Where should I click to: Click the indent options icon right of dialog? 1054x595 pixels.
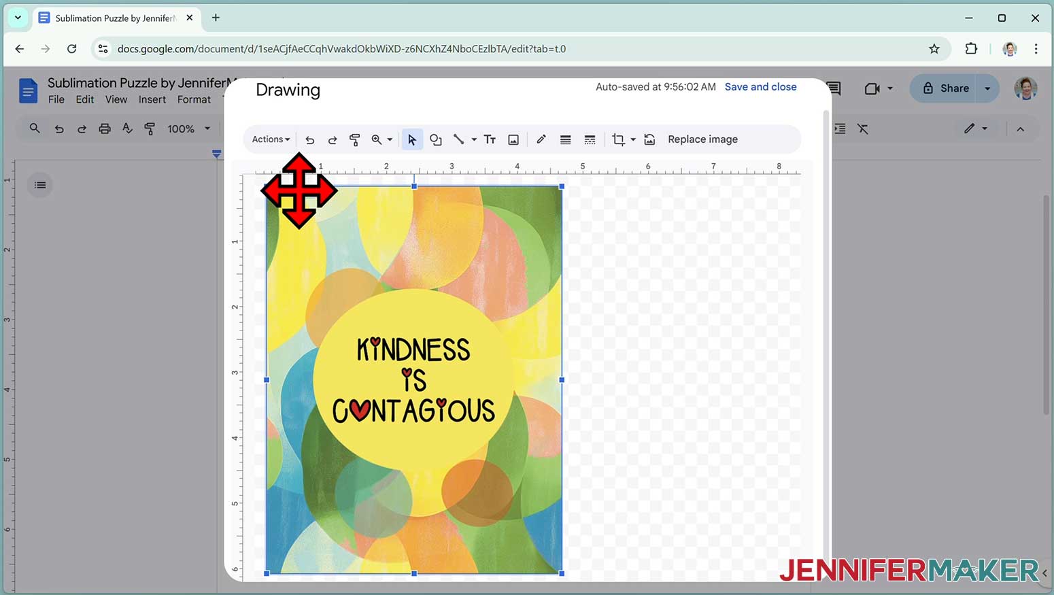tap(840, 129)
